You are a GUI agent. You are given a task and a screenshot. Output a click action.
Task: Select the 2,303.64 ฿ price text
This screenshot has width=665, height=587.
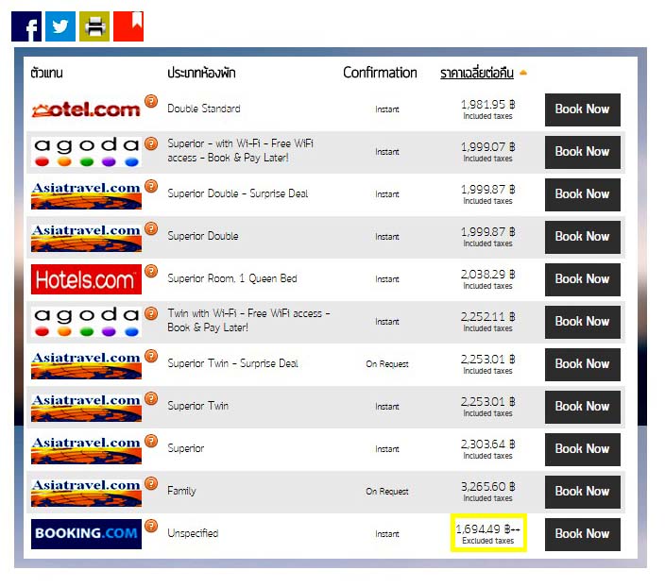[x=487, y=444]
